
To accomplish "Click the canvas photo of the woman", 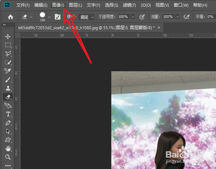I will pos(164,120).
